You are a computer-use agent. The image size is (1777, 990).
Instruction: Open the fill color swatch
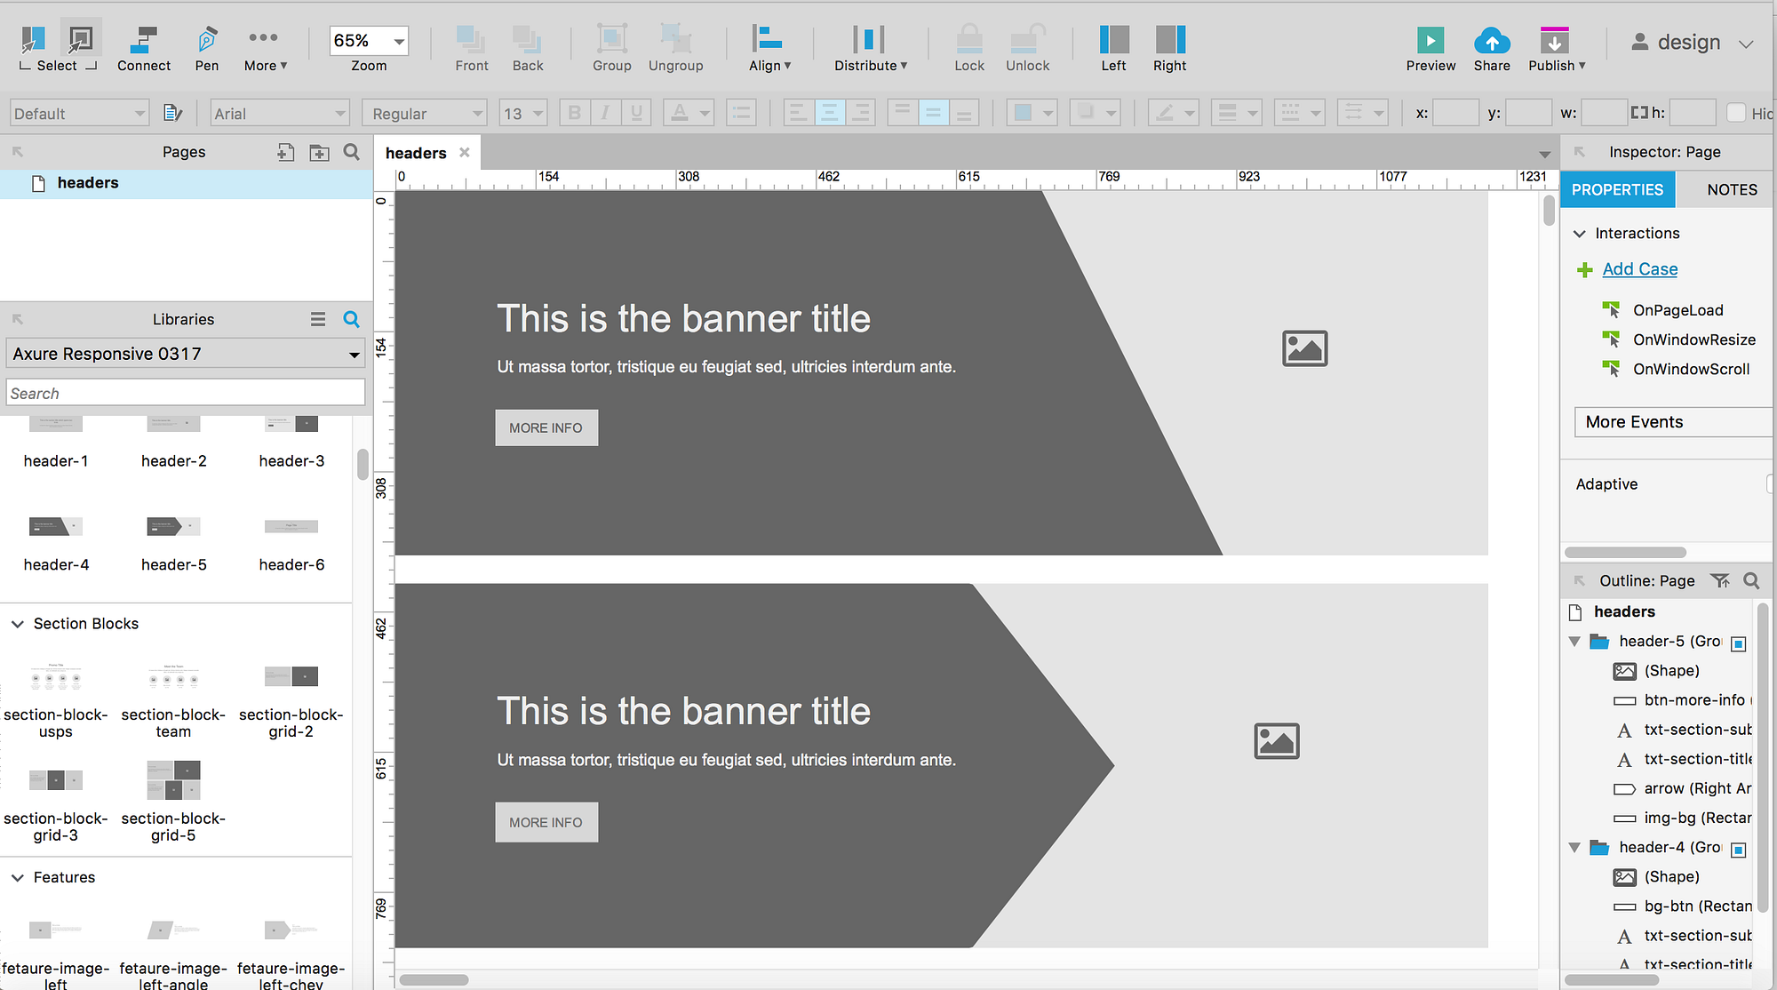point(1024,113)
